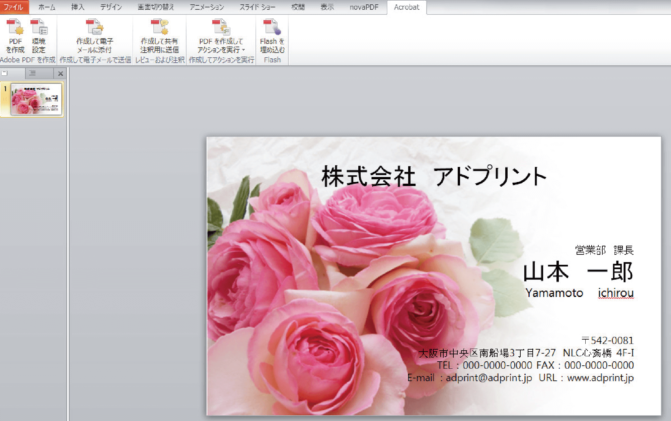Click the Embed Flash (Flashを埋め込む) icon
Screen dimensions: 671x421
tap(272, 27)
